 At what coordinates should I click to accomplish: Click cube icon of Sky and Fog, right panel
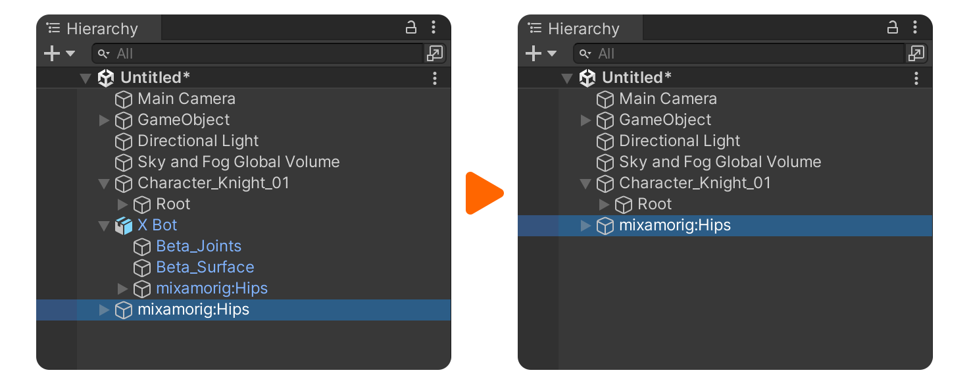pyautogui.click(x=605, y=163)
